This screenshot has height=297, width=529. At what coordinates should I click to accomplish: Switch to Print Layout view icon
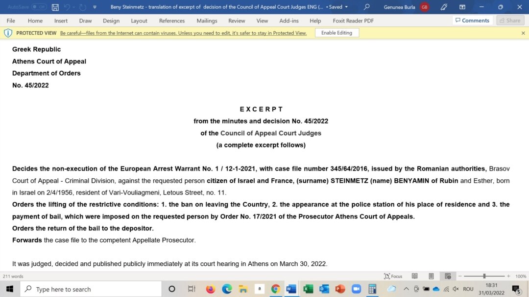coord(431,276)
